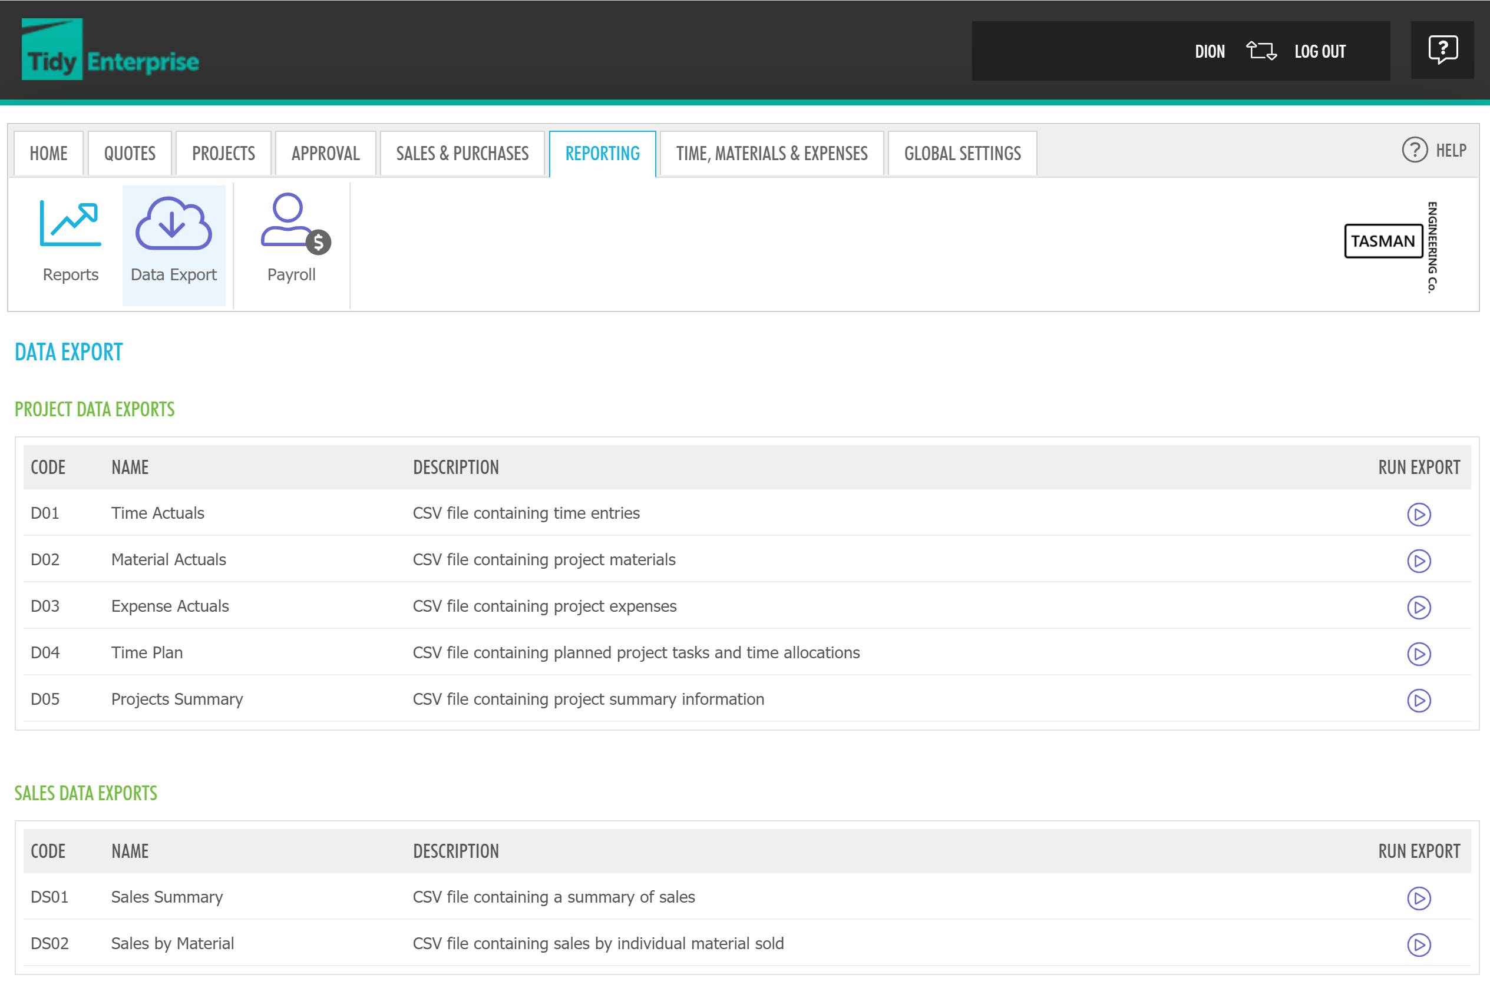1490x988 pixels.
Task: Open Time, Materials & Expenses tab
Action: pyautogui.click(x=772, y=153)
